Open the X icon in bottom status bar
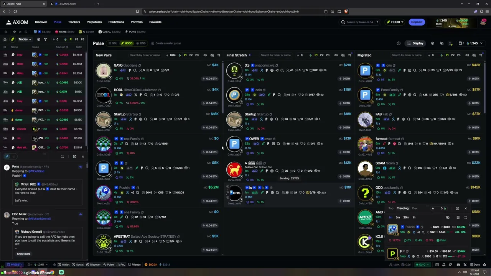 pyautogui.click(x=465, y=264)
